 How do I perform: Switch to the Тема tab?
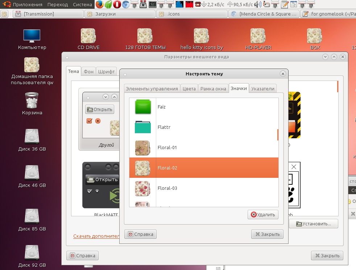[x=74, y=71]
